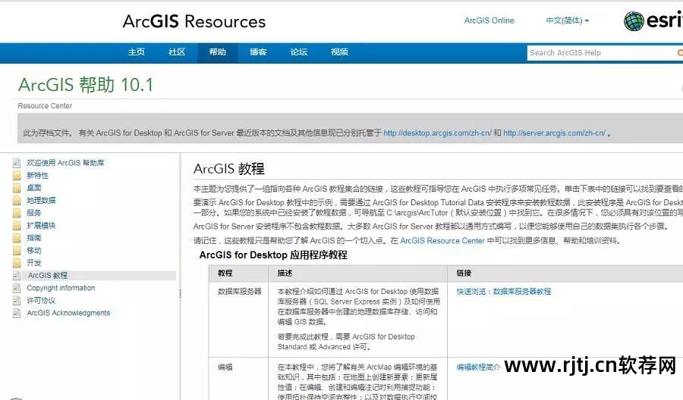Screen dimensions: 683x400
Task: Open the 社区 navigation tab
Action: tap(177, 52)
